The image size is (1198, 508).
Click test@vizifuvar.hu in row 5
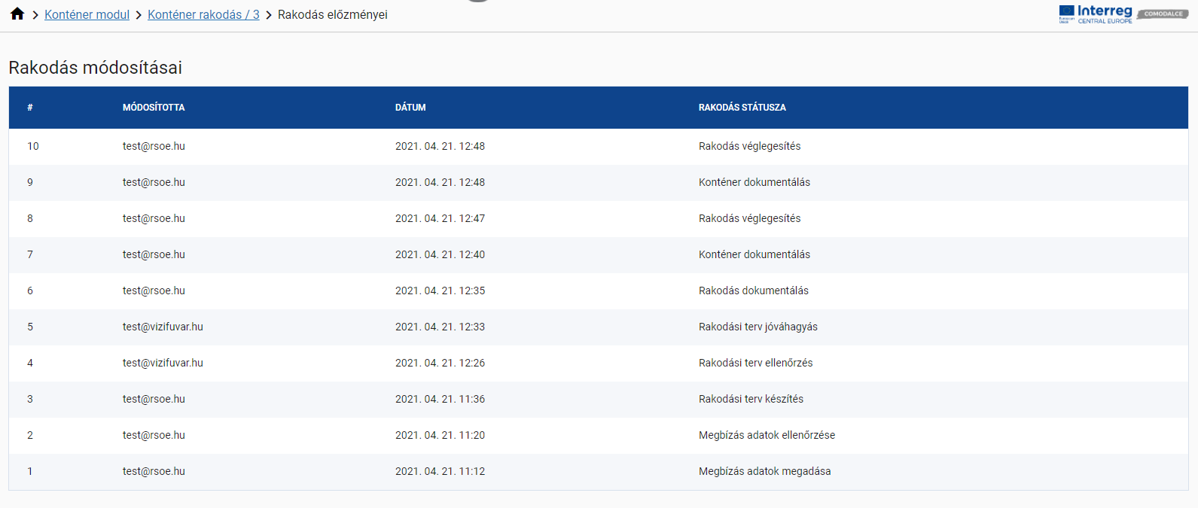tap(163, 327)
